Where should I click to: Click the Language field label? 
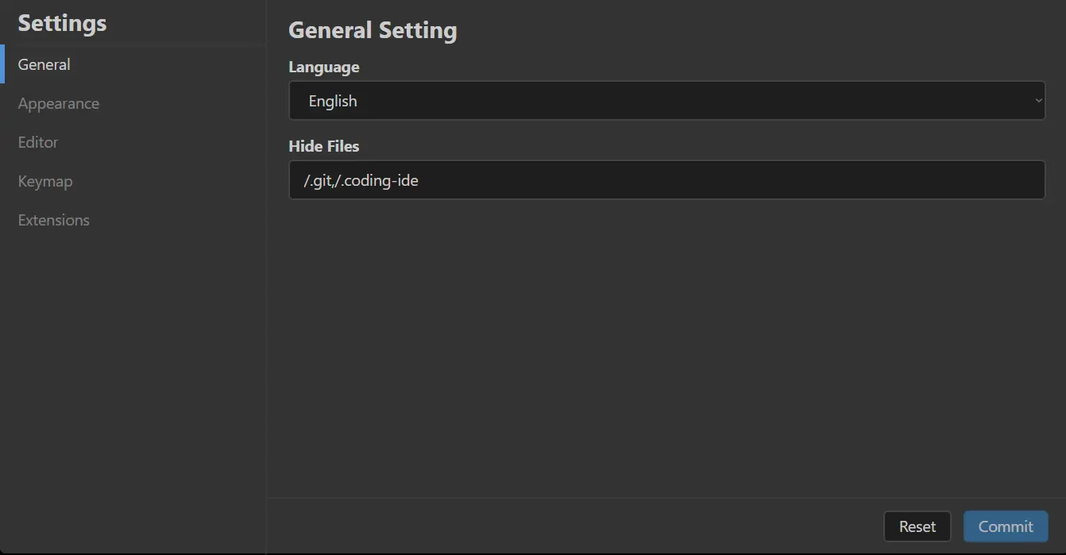[323, 67]
